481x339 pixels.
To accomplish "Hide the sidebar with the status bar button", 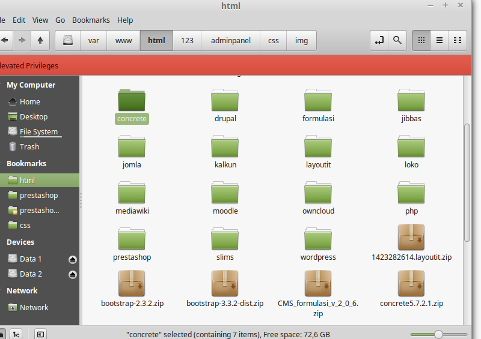I will (x=40, y=334).
